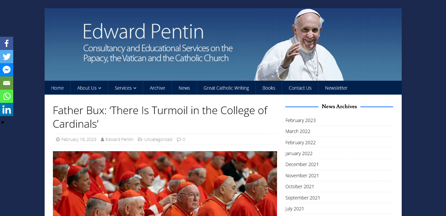Share via Facebook Messenger icon
The height and width of the screenshot is (216, 446).
click(x=7, y=70)
